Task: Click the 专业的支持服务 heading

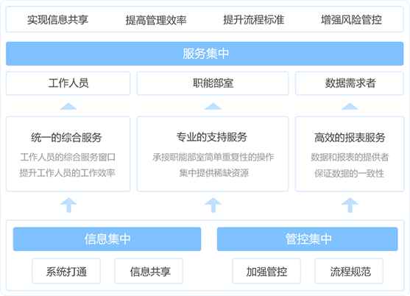Action: [211, 137]
